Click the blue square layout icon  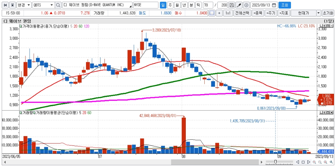point(212,13)
